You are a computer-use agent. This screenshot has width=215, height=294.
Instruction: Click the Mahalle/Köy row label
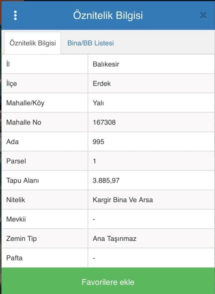[25, 103]
